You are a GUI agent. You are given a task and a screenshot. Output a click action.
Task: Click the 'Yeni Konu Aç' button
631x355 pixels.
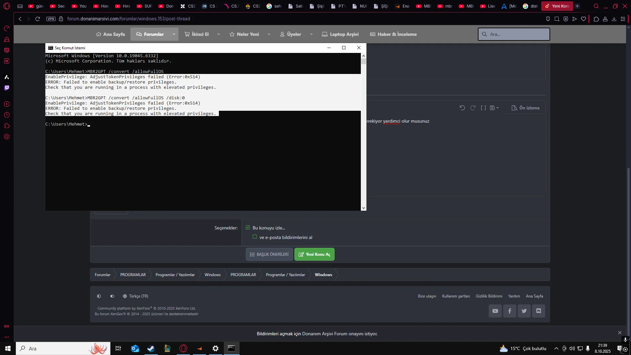coord(314,254)
